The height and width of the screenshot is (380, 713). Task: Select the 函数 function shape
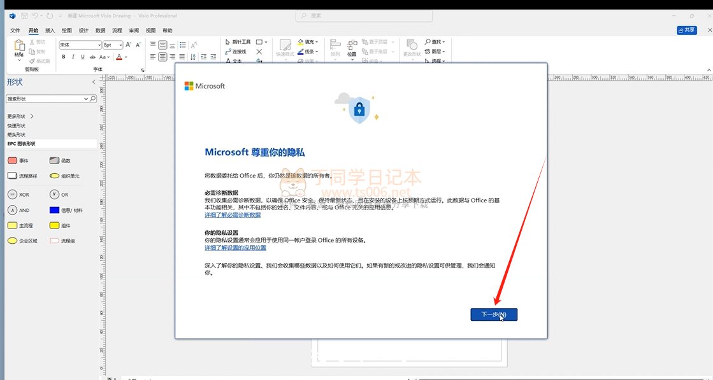tap(59, 160)
